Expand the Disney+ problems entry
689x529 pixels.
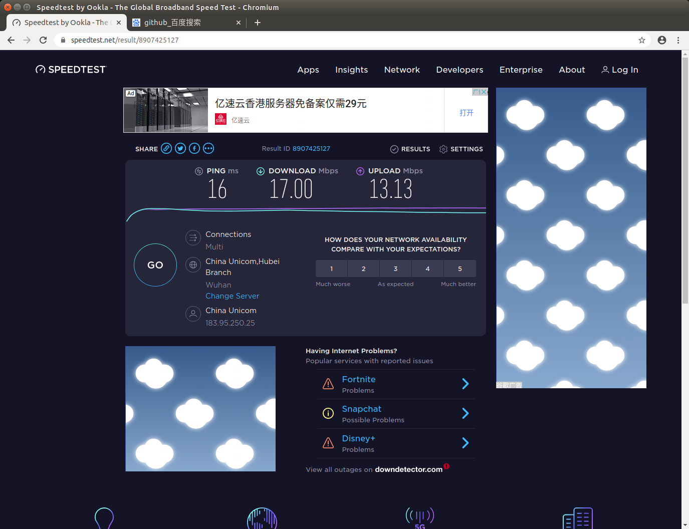[465, 443]
